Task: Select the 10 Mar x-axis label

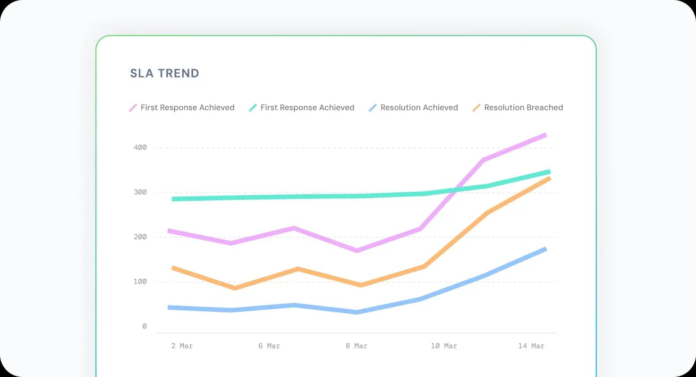Action: 444,346
